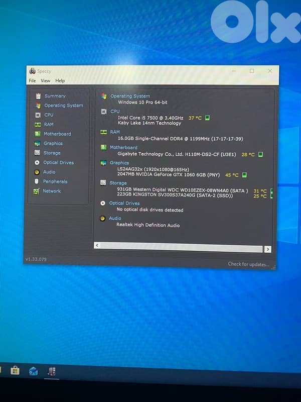
Task: Open the View menu in Speccy
Action: coord(45,81)
